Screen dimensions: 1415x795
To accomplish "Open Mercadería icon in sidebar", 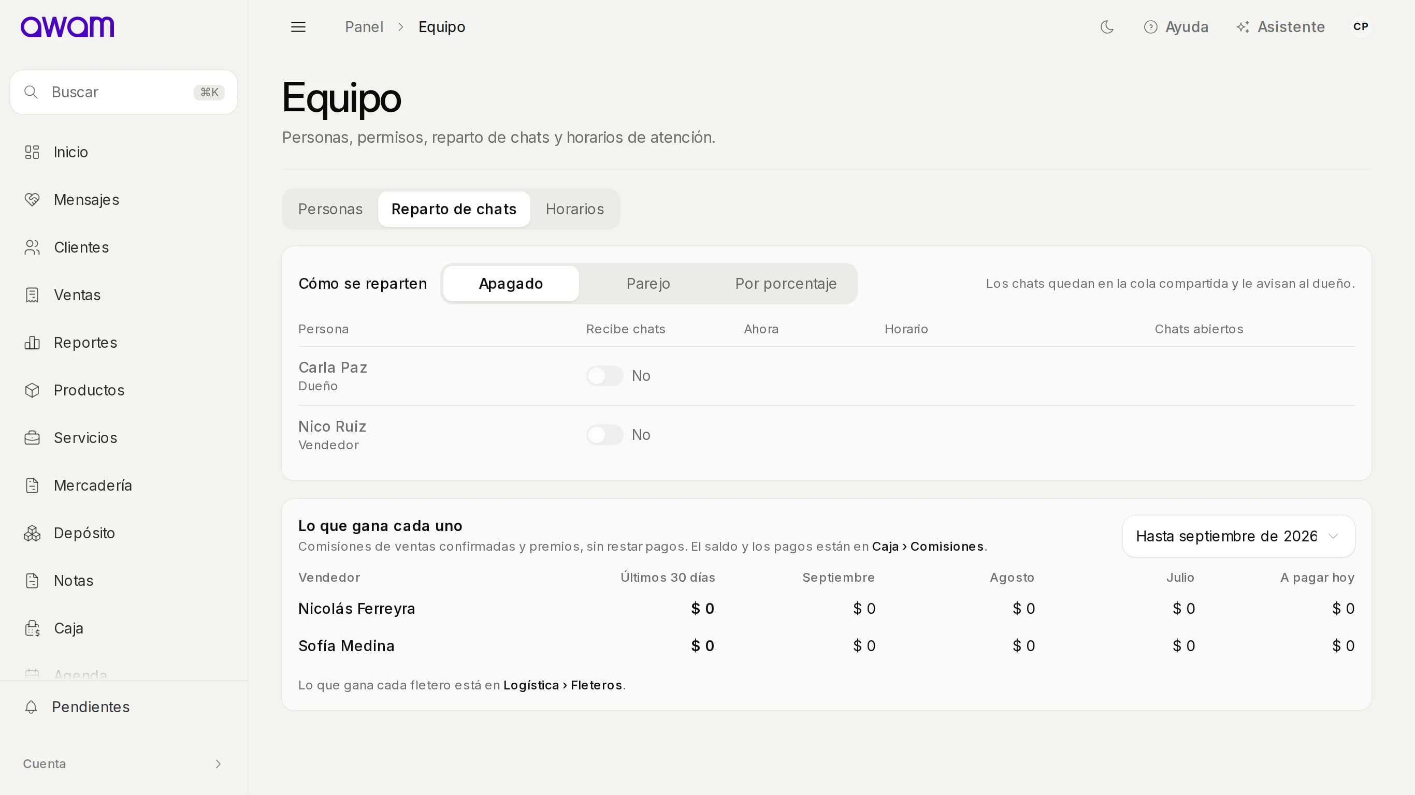I will point(32,485).
